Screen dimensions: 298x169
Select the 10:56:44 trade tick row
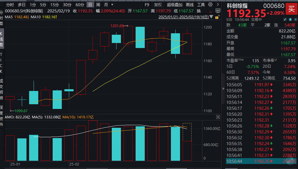point(261,161)
